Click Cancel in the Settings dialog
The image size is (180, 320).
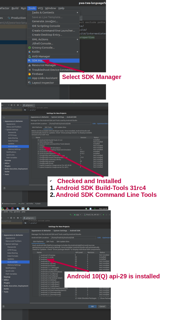coord(102,307)
